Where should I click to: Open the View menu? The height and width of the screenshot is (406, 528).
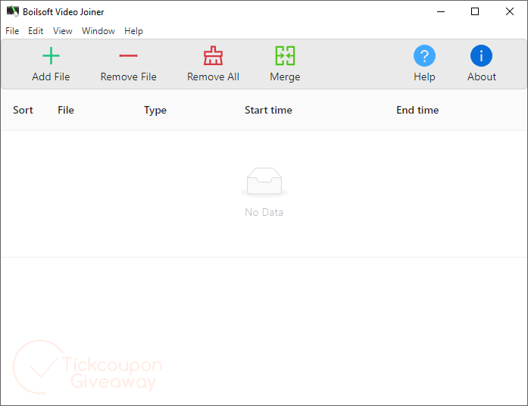[x=63, y=31]
